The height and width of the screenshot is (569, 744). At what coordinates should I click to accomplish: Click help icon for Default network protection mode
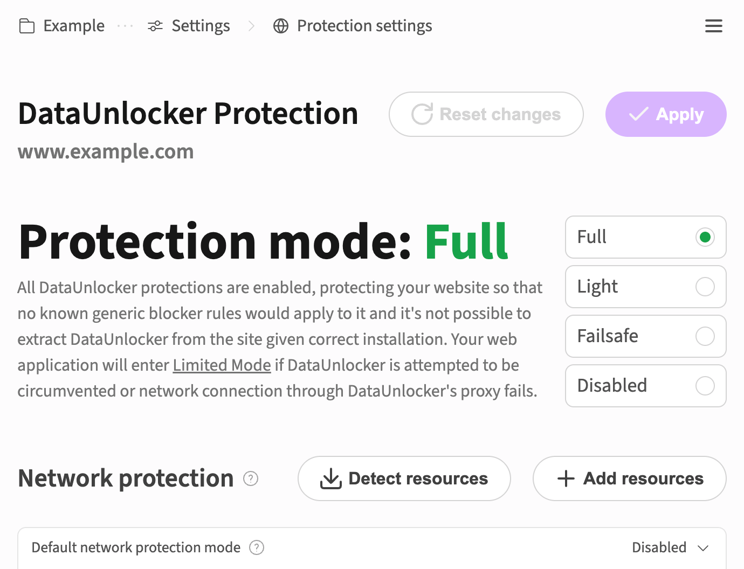pyautogui.click(x=257, y=547)
